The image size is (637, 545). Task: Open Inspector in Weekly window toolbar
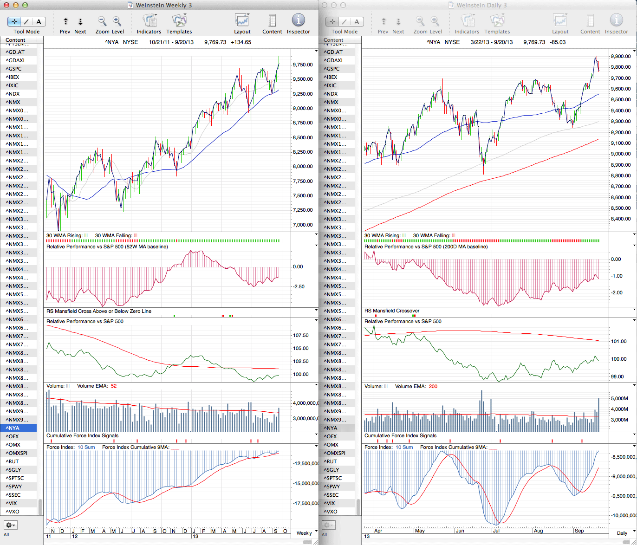tap(298, 21)
